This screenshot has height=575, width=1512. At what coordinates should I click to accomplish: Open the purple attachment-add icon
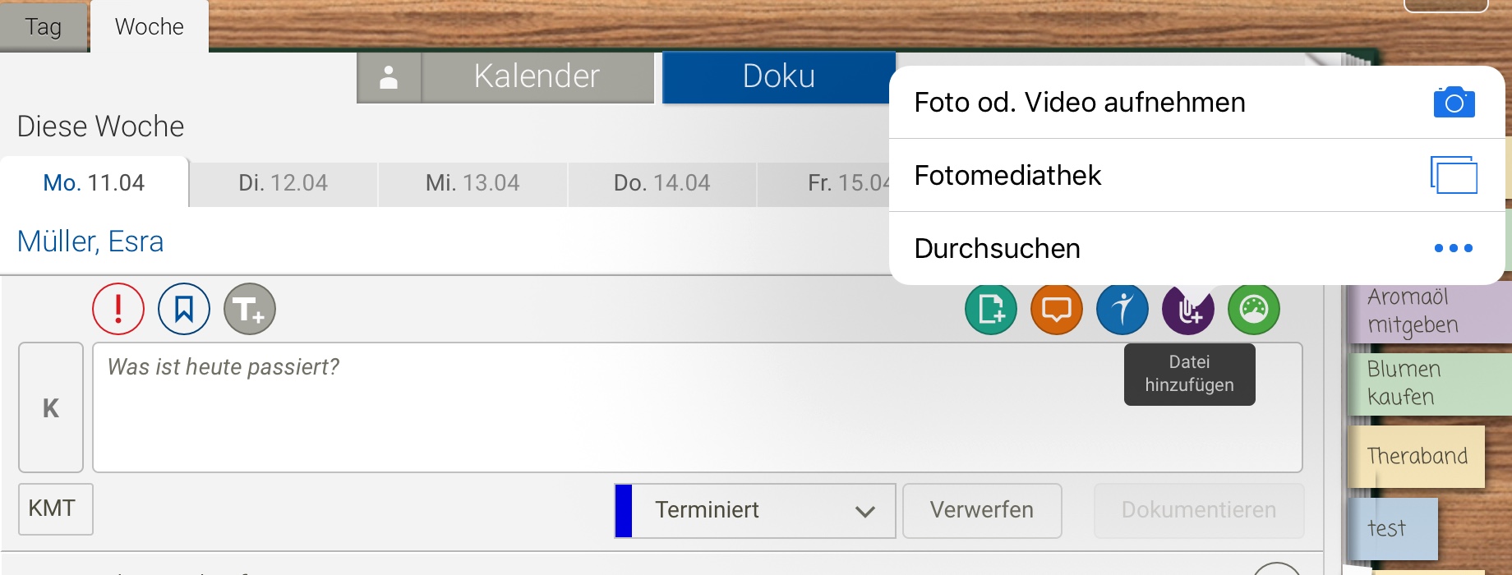click(x=1188, y=309)
